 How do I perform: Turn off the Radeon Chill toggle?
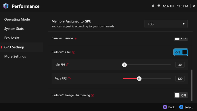click(181, 52)
